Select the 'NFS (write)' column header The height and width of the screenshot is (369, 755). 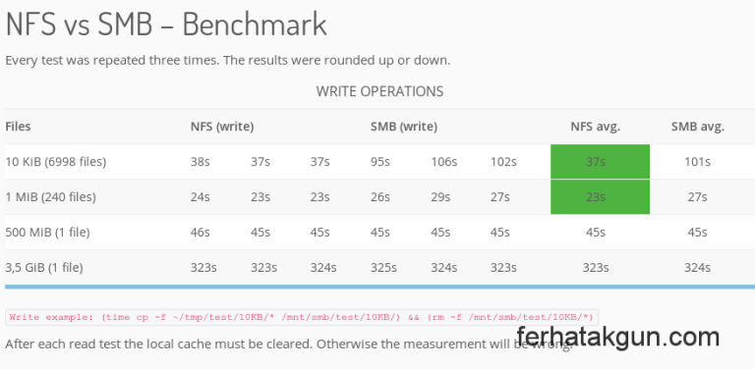click(x=222, y=127)
